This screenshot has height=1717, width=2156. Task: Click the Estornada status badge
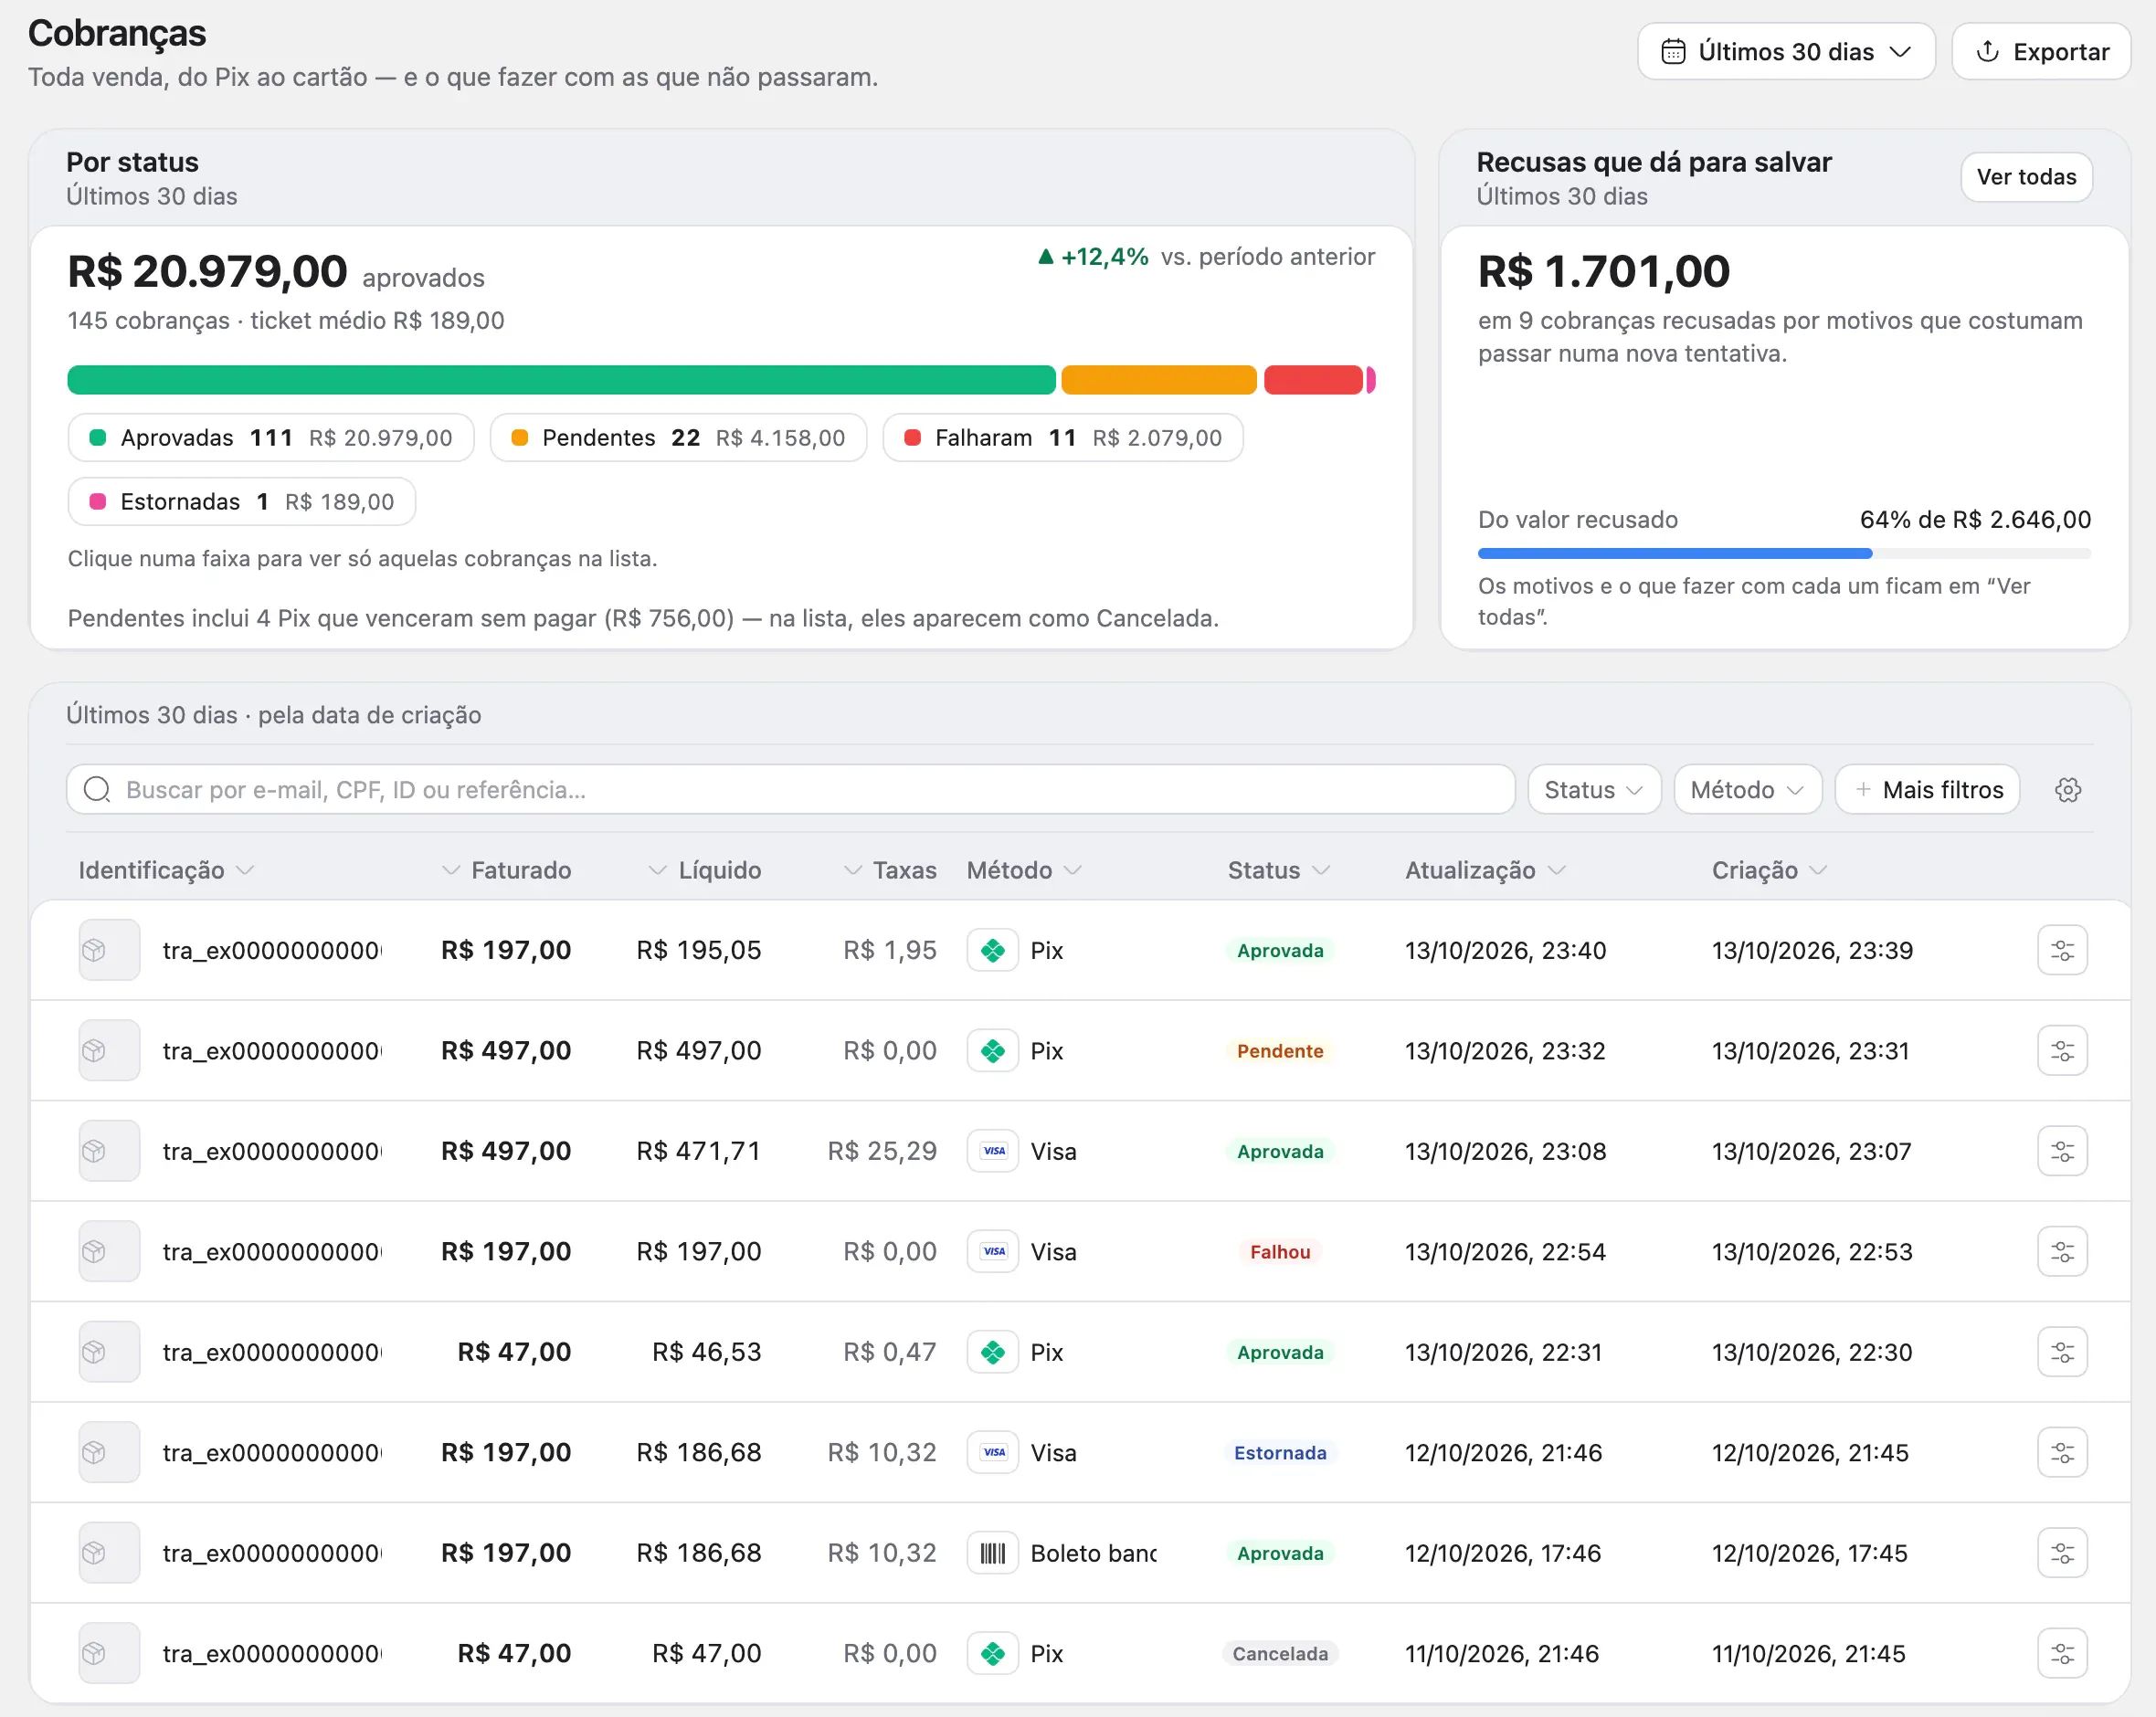pyautogui.click(x=1280, y=1453)
